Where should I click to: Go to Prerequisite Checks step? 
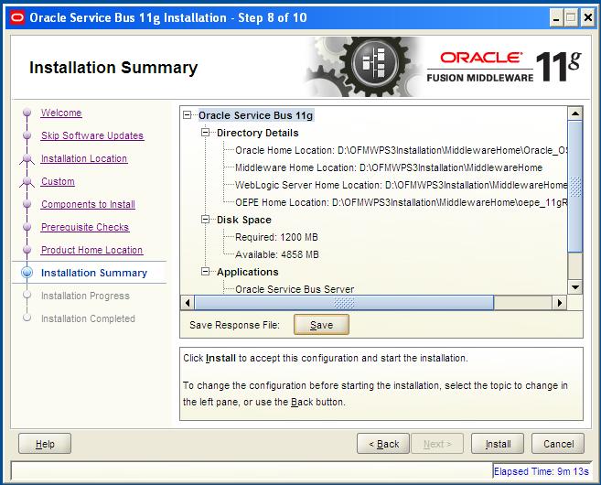[85, 227]
